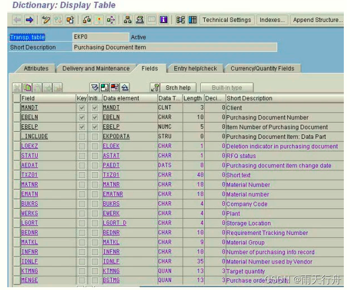
Task: Toggle the Key checkbox for MANDT
Action: point(82,107)
